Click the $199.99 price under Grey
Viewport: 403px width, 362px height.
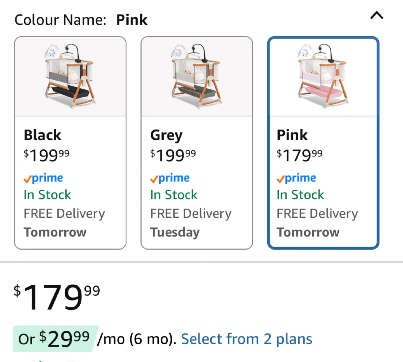tap(173, 155)
